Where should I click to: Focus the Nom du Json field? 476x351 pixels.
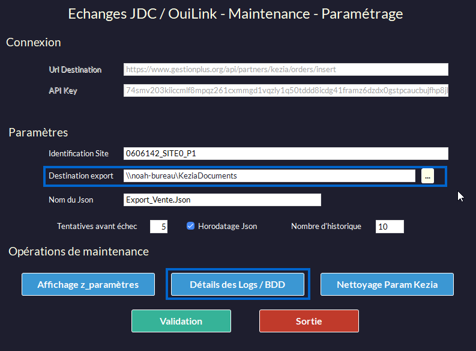222,200
